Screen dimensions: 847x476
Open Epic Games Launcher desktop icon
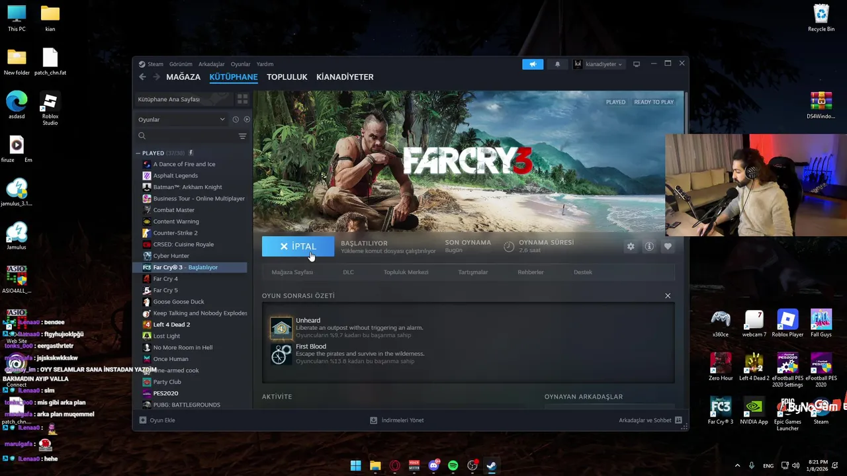click(x=787, y=414)
